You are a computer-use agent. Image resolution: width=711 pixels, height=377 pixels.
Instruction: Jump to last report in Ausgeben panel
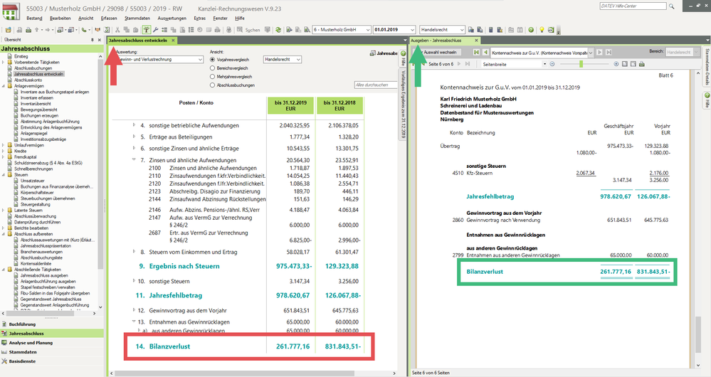tap(609, 52)
